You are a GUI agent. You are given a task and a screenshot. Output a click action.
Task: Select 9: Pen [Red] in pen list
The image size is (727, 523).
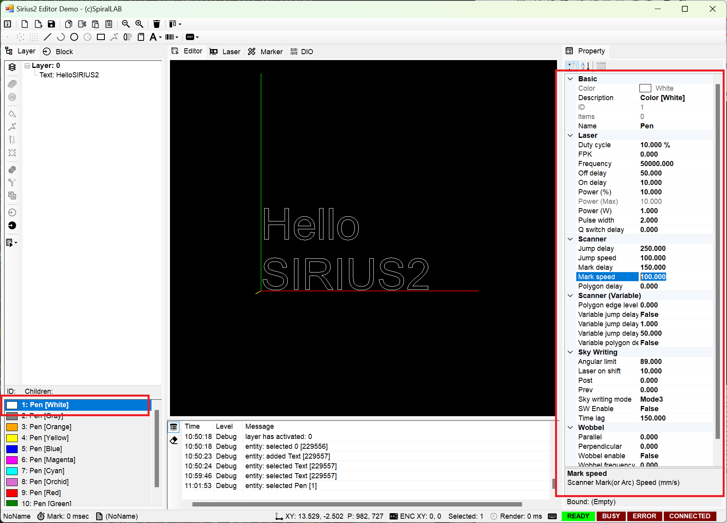tap(79, 493)
